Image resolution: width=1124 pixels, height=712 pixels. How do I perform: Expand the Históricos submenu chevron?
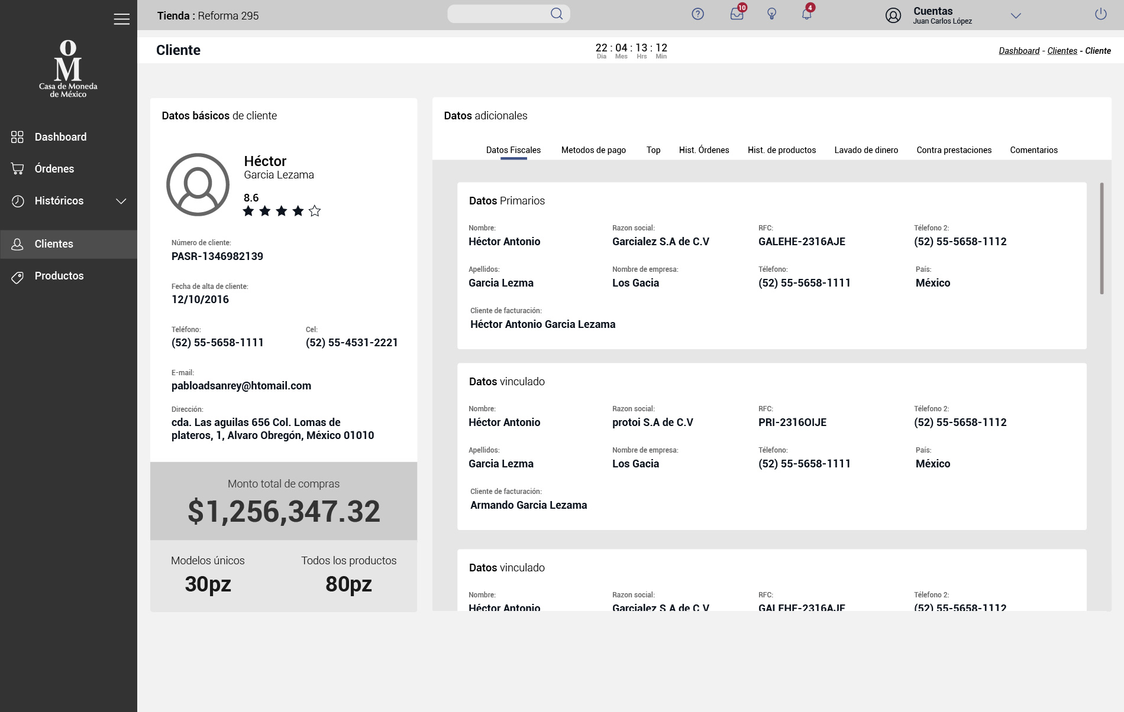121,201
